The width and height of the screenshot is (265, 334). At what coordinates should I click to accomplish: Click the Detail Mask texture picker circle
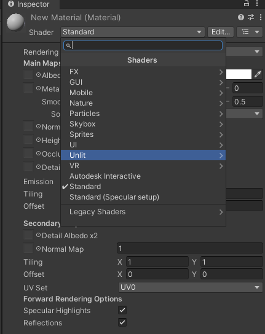click(38, 167)
